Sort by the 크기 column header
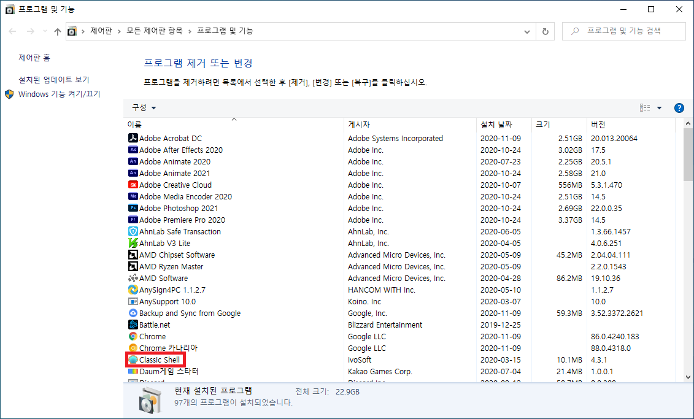Viewport: 694px width, 419px height. [559, 125]
